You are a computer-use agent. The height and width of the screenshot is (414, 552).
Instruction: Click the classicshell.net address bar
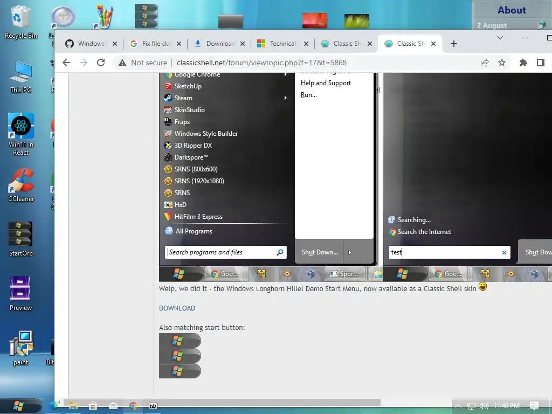[261, 63]
